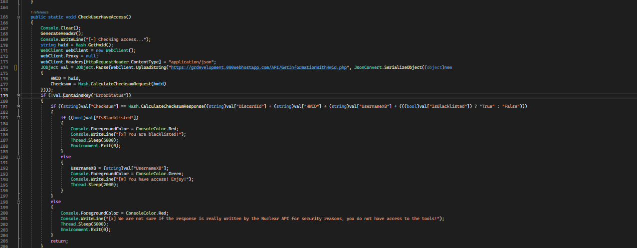
Task: Collapse the else block at line 190
Action: tap(18, 157)
